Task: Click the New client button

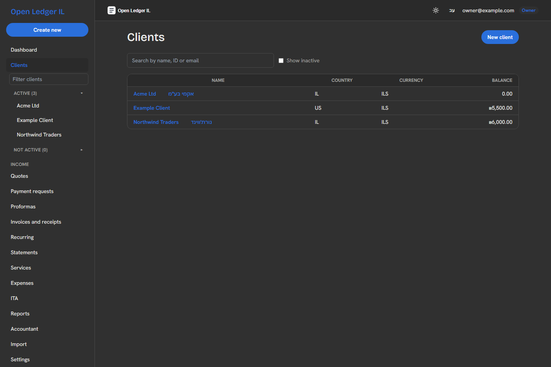Action: pos(500,37)
